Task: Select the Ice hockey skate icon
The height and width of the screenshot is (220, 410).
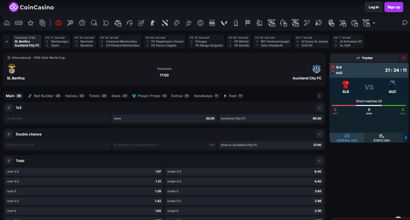Action: (x=141, y=23)
